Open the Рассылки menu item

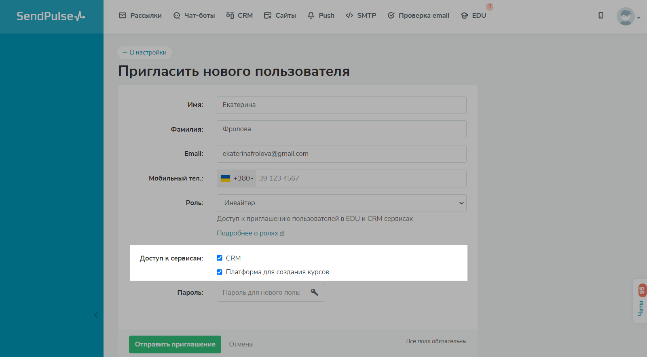(140, 15)
